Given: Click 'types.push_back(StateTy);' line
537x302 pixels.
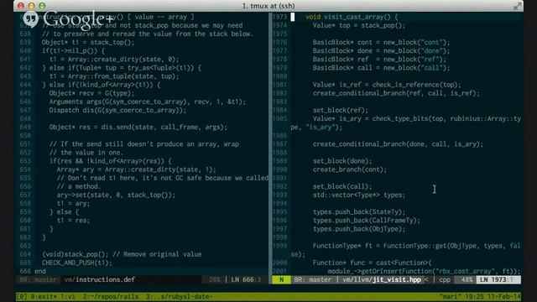Looking at the screenshot, I should pos(359,212).
